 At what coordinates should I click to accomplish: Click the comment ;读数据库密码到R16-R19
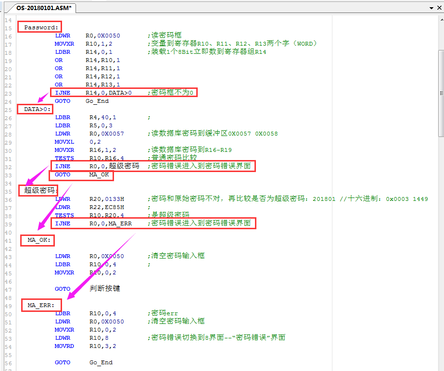[190, 150]
